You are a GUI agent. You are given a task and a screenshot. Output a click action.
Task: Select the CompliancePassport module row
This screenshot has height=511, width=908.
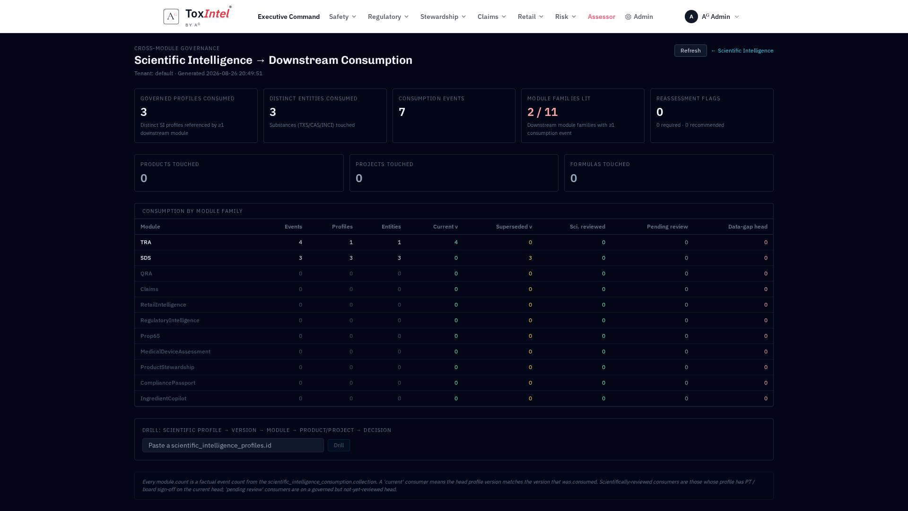[454, 383]
